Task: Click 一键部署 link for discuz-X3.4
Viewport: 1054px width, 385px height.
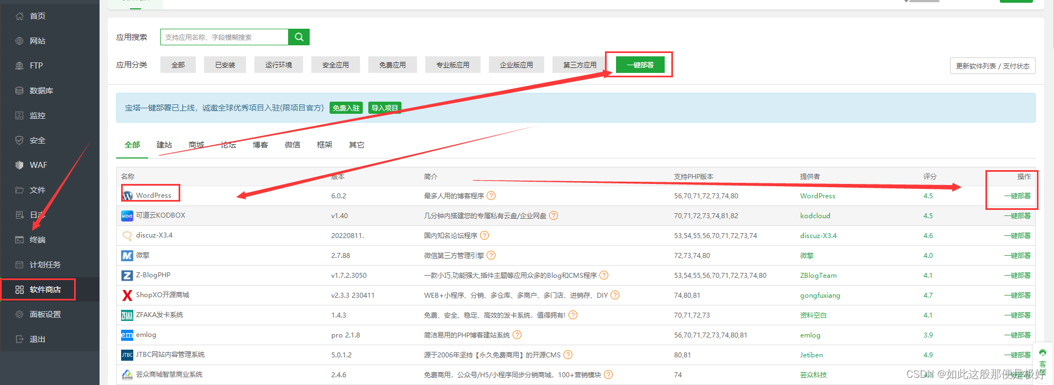Action: point(1018,235)
